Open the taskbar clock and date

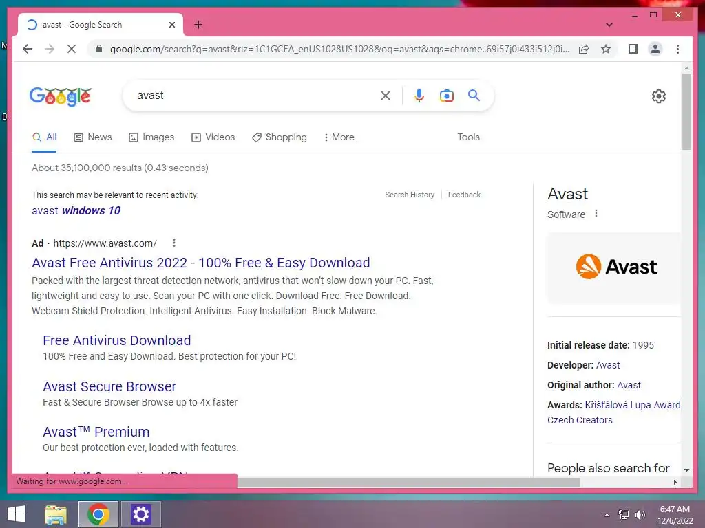pyautogui.click(x=675, y=515)
